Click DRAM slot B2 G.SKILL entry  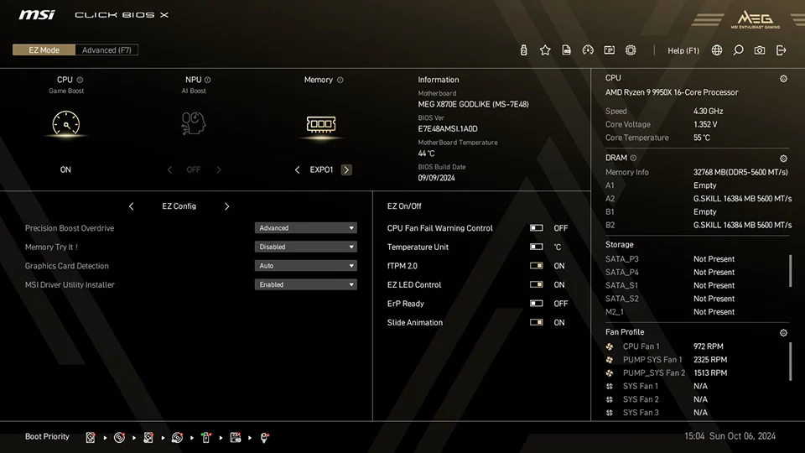[699, 225]
